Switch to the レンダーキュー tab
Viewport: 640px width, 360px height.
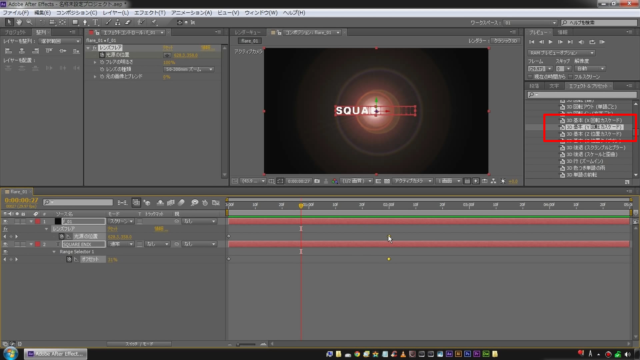pyautogui.click(x=248, y=32)
